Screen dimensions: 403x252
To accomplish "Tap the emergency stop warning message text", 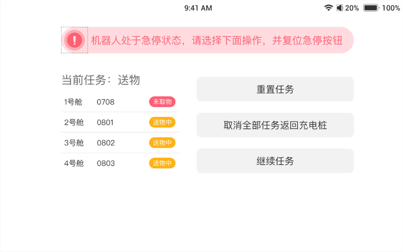I will [217, 41].
